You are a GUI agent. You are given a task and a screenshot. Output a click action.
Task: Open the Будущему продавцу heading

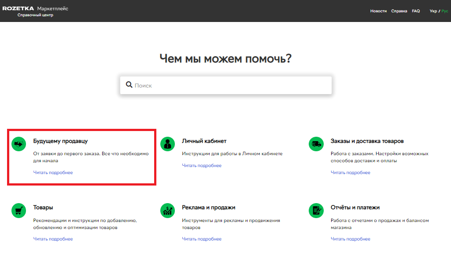pyautogui.click(x=60, y=141)
